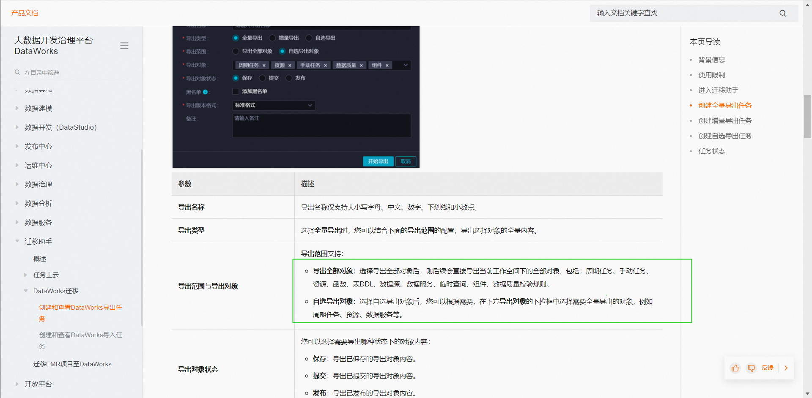Screen dimensions: 812x398
Task: Go to 创建增量导出任务 in the page guide
Action: coord(725,120)
